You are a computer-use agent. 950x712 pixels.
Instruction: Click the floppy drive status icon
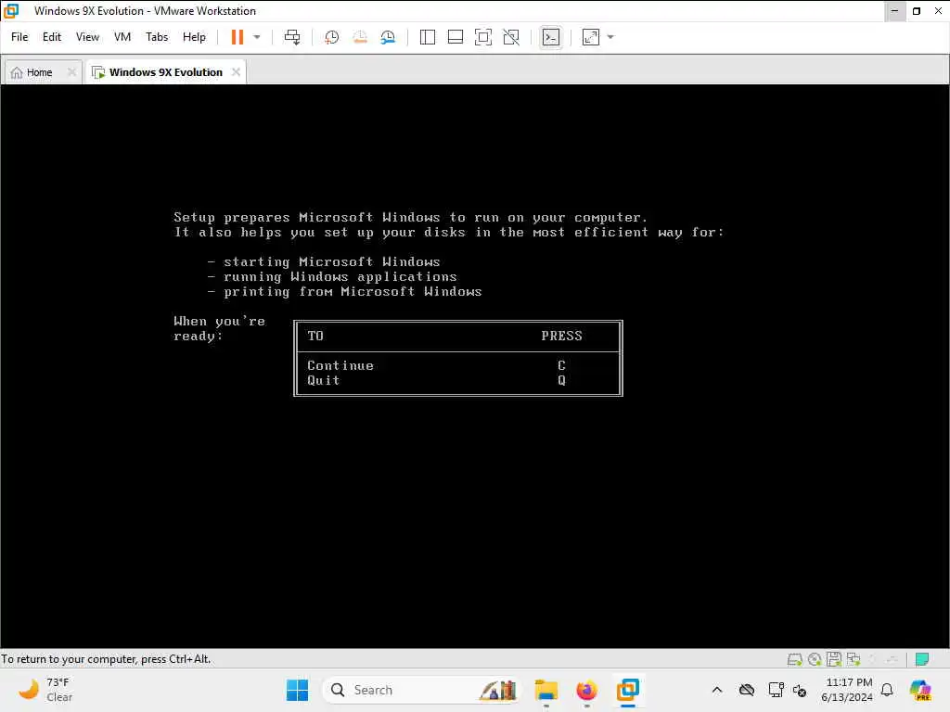(834, 659)
